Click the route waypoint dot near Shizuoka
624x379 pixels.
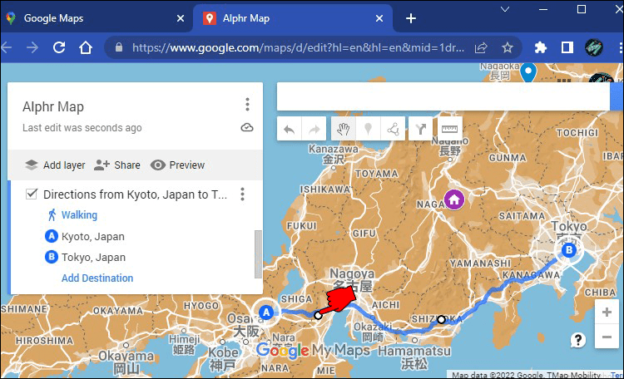click(441, 319)
